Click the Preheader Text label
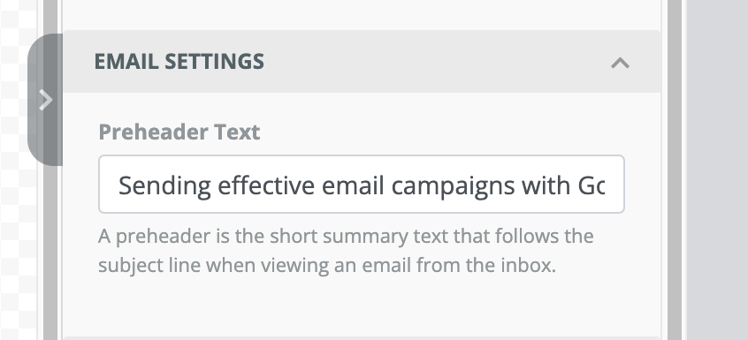748x340 pixels. coord(179,132)
